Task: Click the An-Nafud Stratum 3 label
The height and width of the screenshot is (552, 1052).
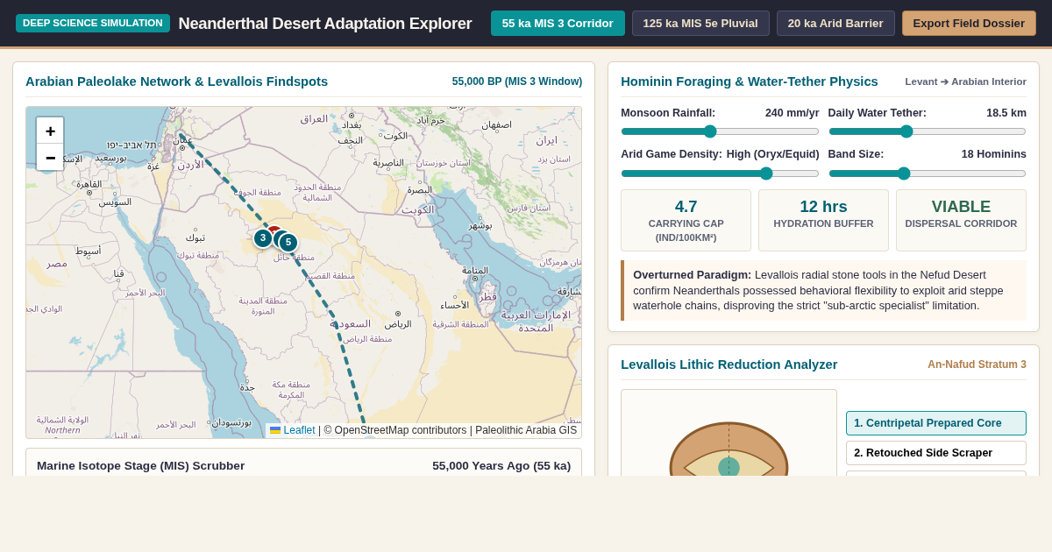Action: 977,364
